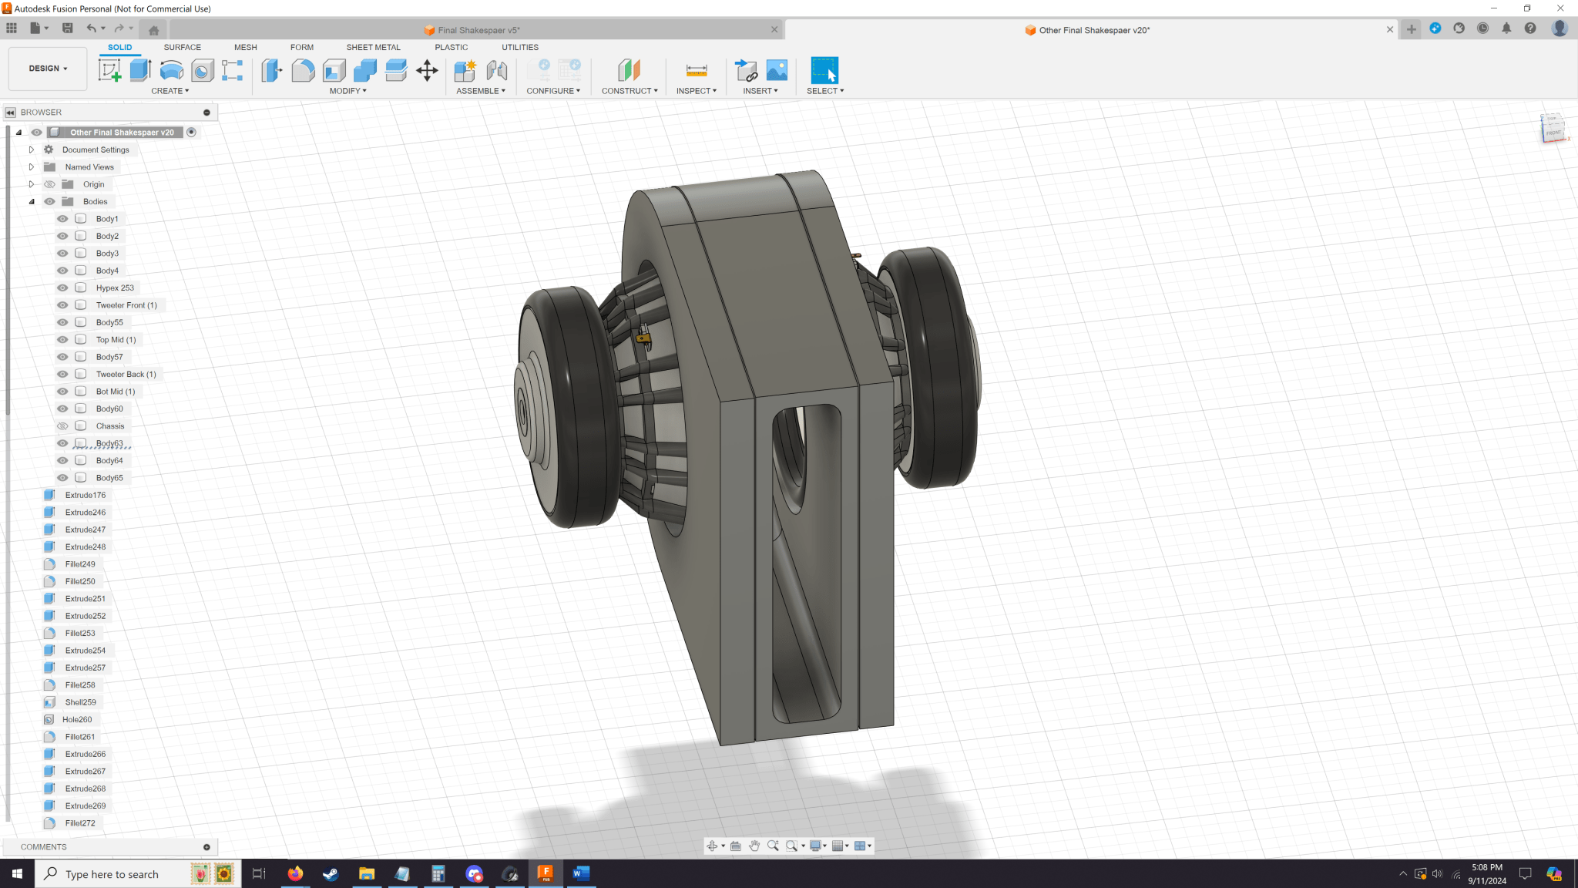This screenshot has width=1578, height=888.
Task: Toggle visibility of Body65
Action: (62, 478)
